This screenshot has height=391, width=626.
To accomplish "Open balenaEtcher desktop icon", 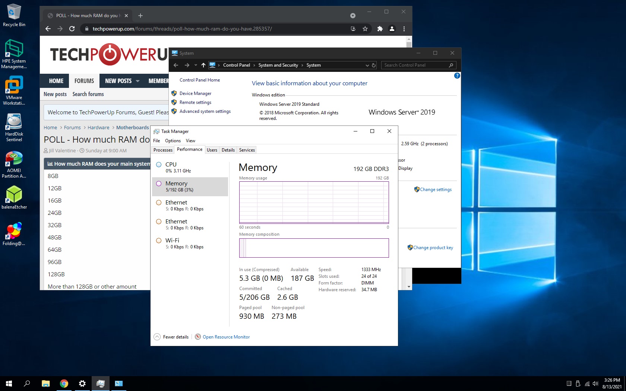I will click(14, 197).
